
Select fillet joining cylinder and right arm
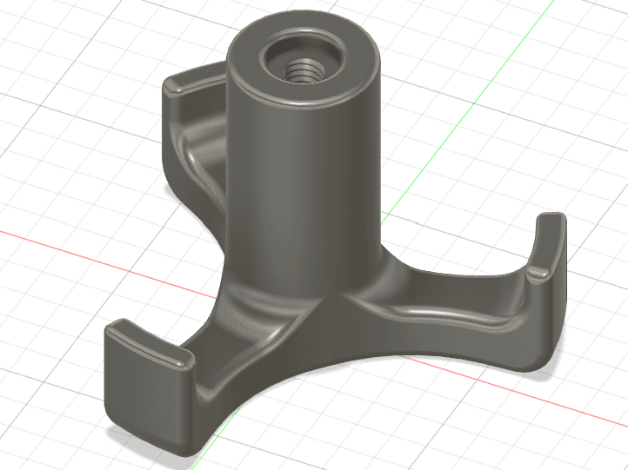384,276
